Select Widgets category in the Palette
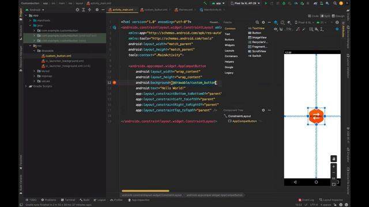The image size is (369, 207). click(229, 45)
